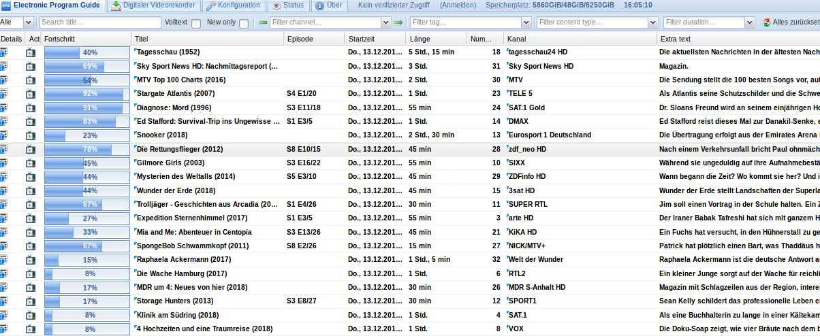Select title 'Klinik am Südring (2018)'
The height and width of the screenshot is (336, 820).
[178, 315]
